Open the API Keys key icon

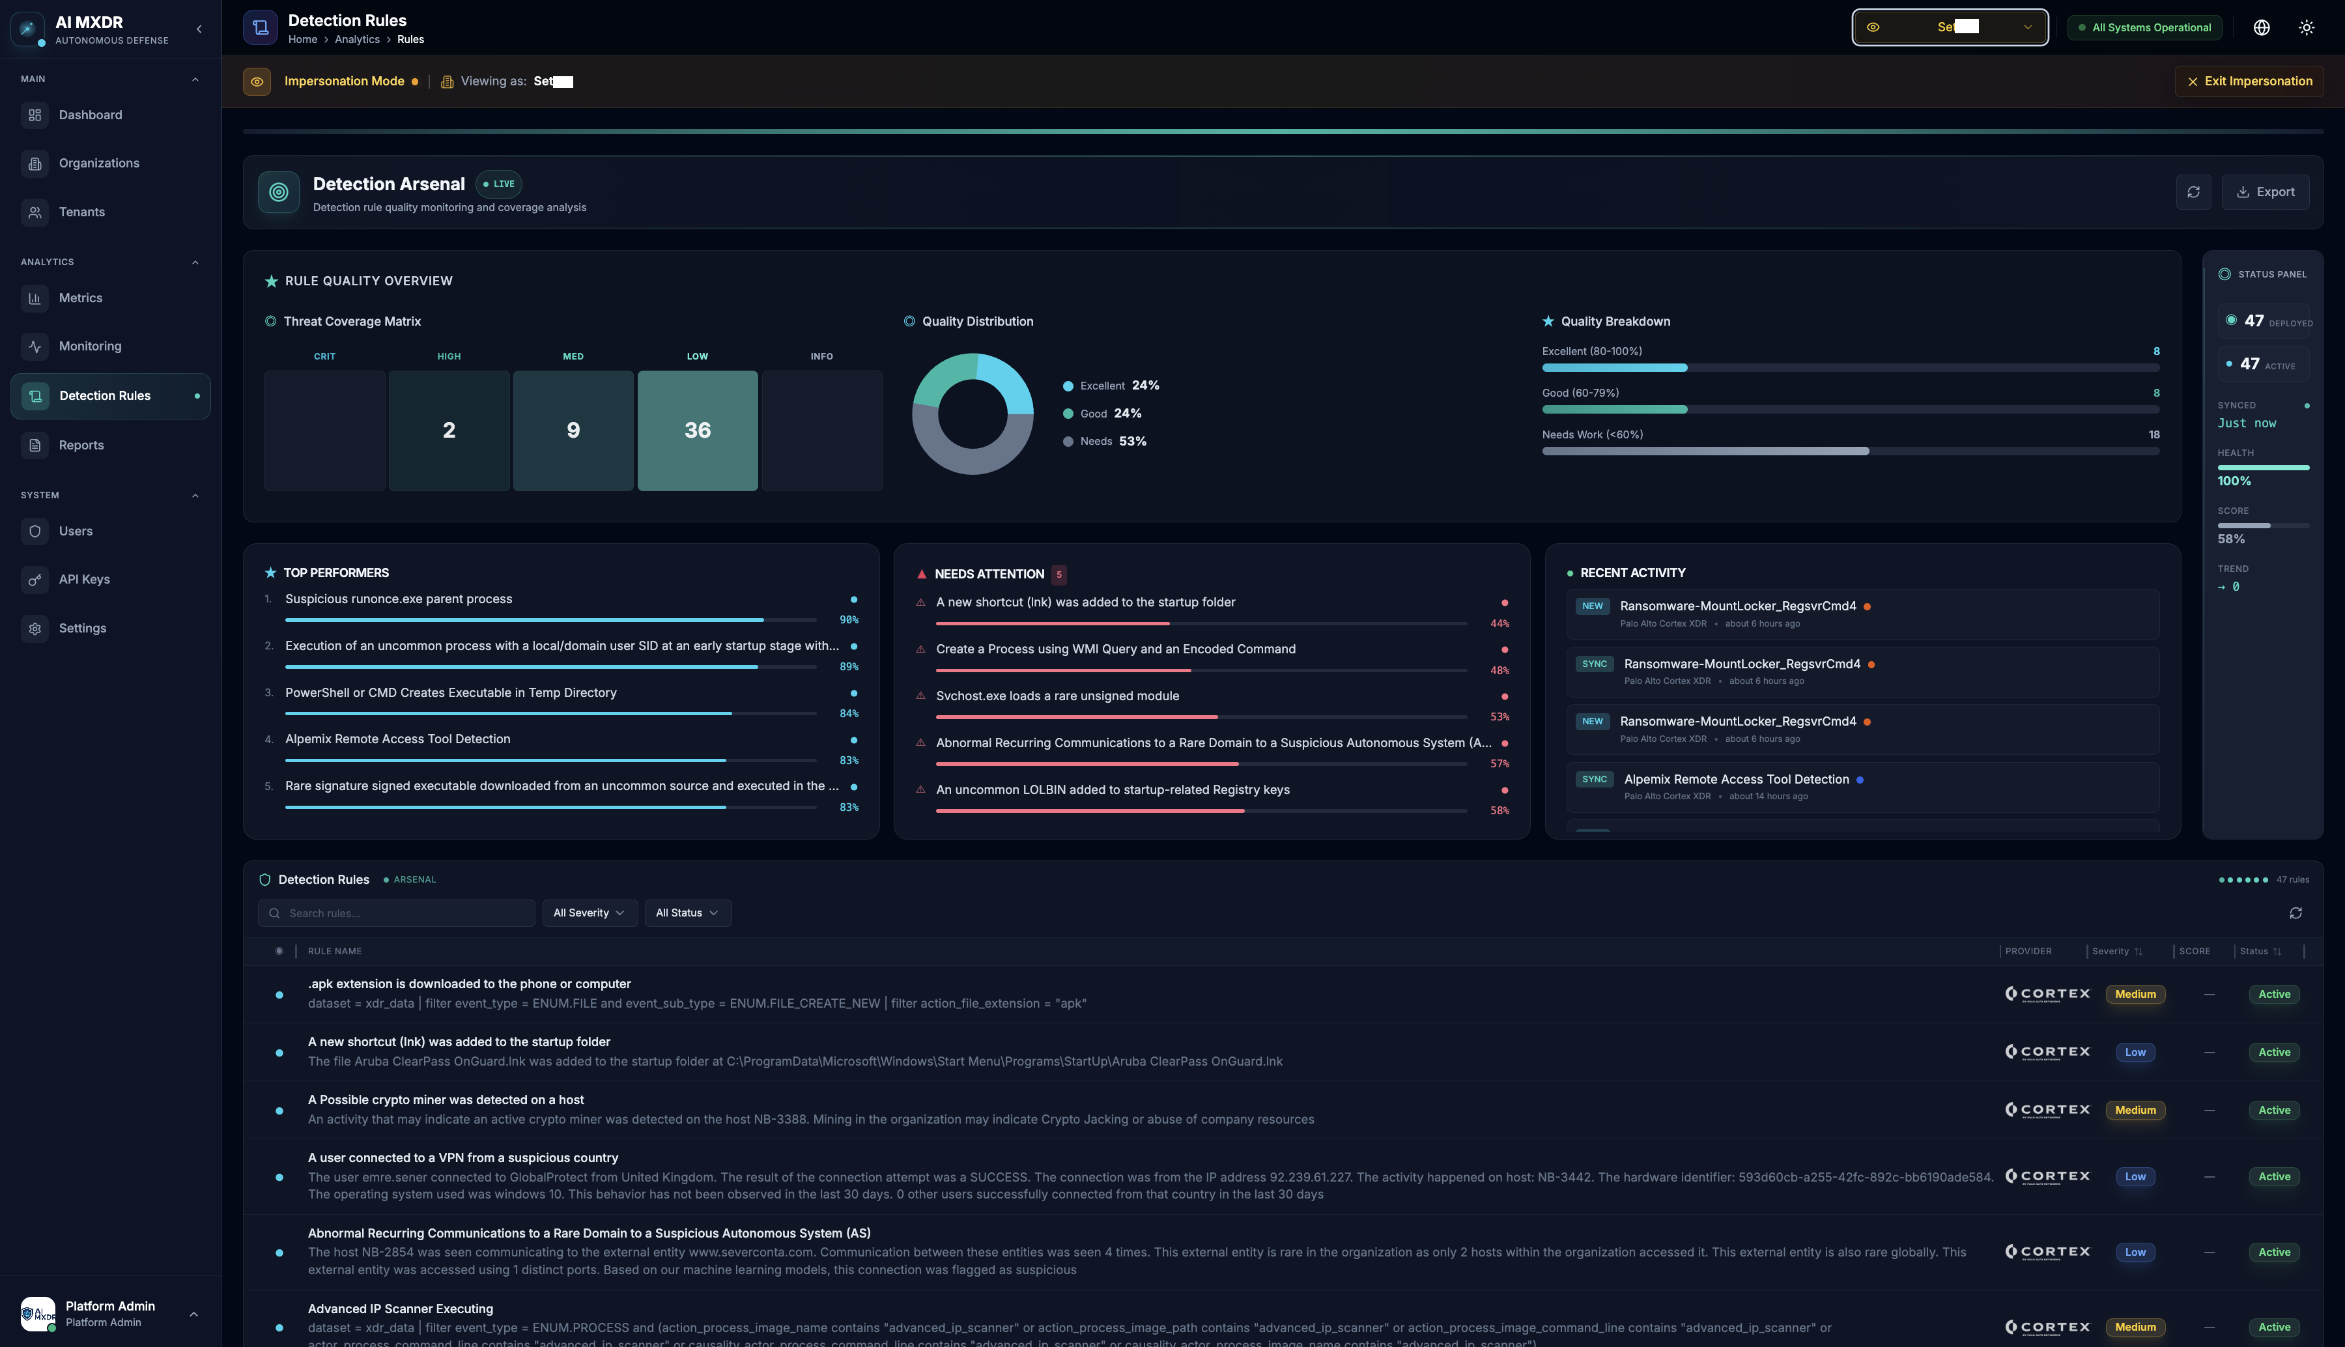tap(35, 579)
